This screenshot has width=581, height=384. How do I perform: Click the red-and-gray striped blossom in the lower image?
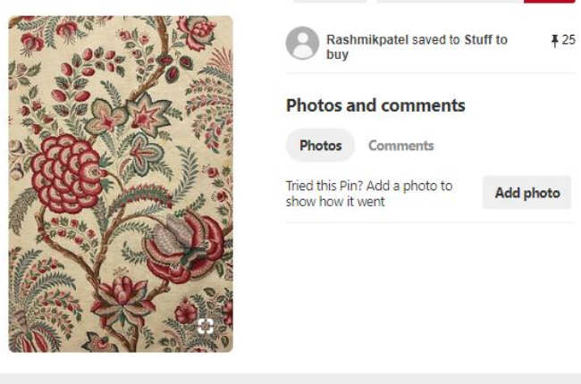coord(184,246)
